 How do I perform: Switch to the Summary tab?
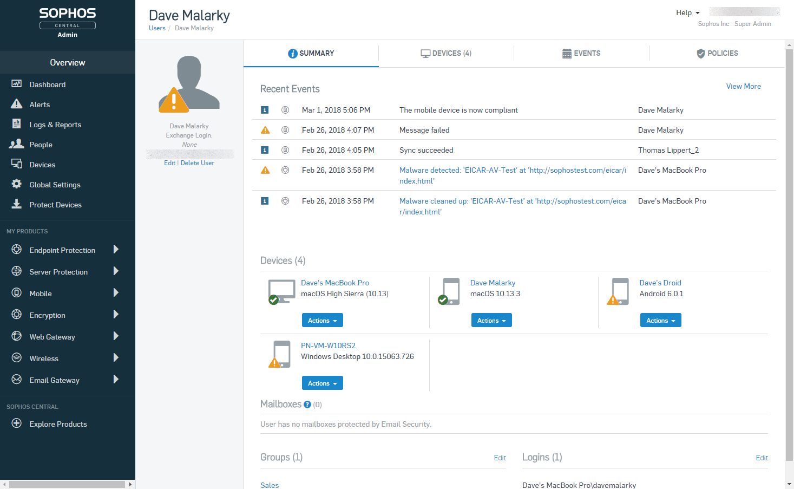pyautogui.click(x=311, y=53)
